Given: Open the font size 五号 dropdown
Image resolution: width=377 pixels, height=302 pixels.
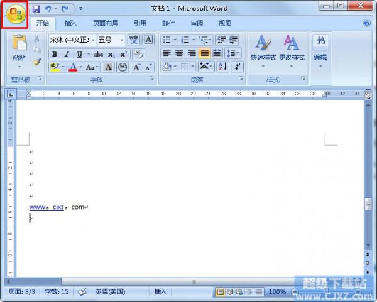Looking at the screenshot, I should [122, 40].
